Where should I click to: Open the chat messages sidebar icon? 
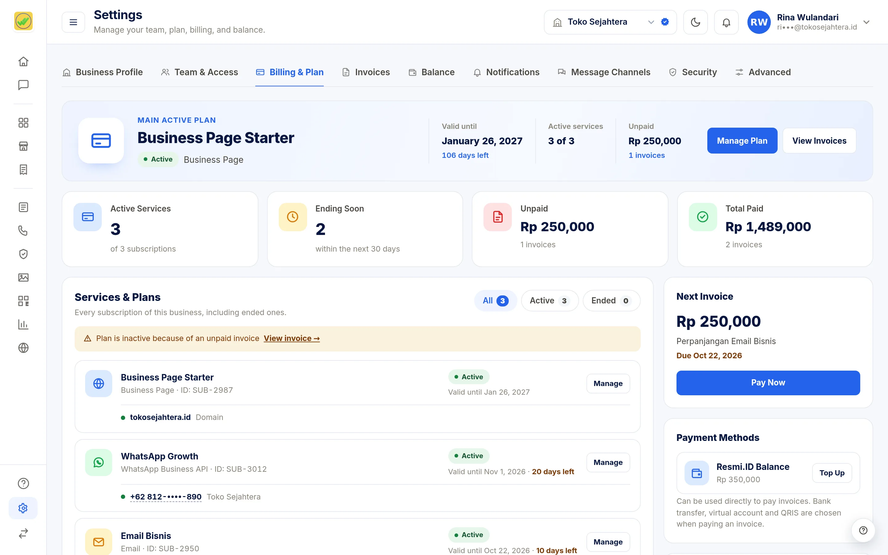point(23,85)
